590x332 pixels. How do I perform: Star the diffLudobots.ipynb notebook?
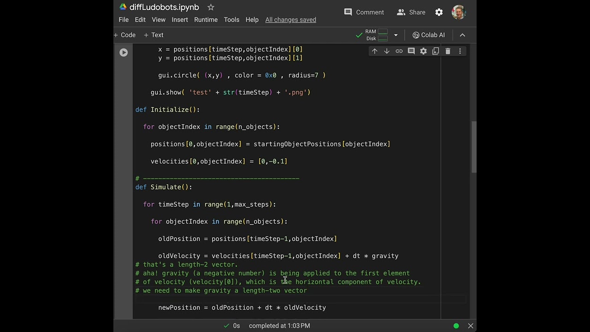(x=211, y=7)
